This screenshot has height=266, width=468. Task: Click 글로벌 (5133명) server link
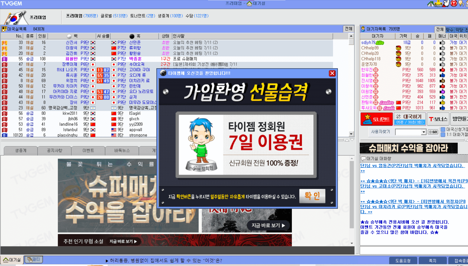point(114,16)
